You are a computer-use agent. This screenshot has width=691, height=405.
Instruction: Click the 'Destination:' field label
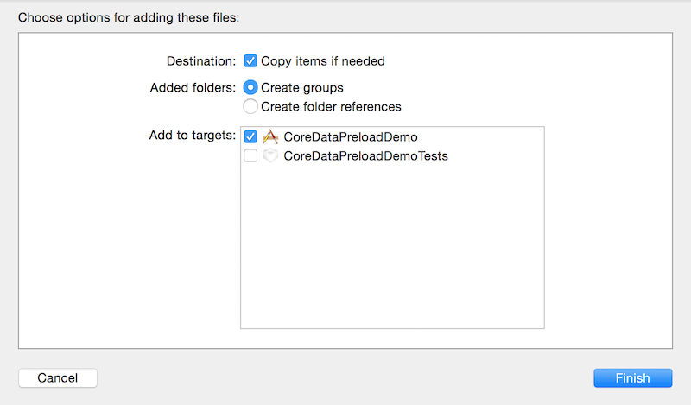coord(200,61)
